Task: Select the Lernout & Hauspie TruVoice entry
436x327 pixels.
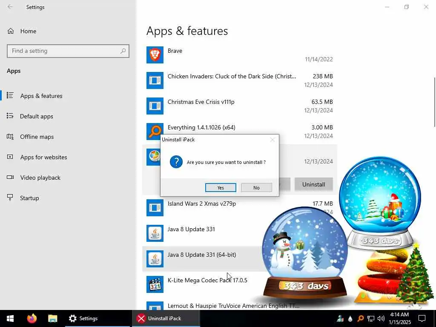Action: pyautogui.click(x=234, y=306)
